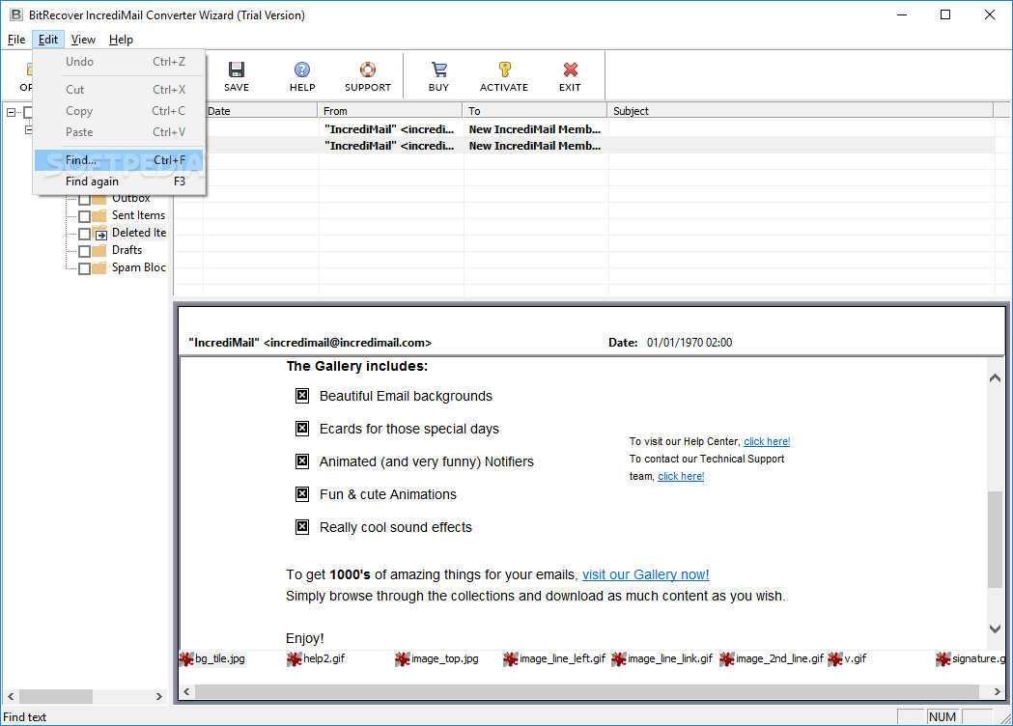
Task: Choose Find again from Edit menu
Action: pos(120,181)
